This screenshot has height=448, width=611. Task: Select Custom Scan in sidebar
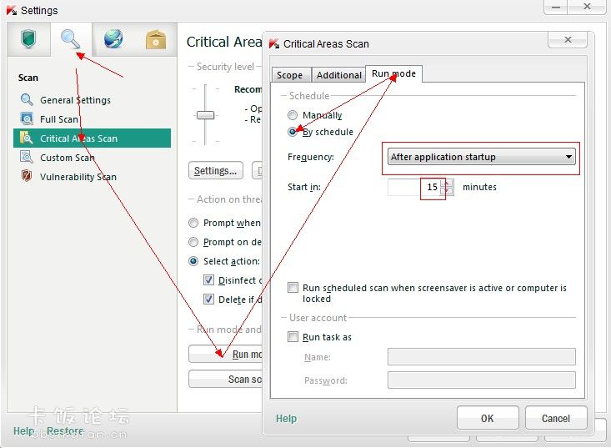[92, 158]
